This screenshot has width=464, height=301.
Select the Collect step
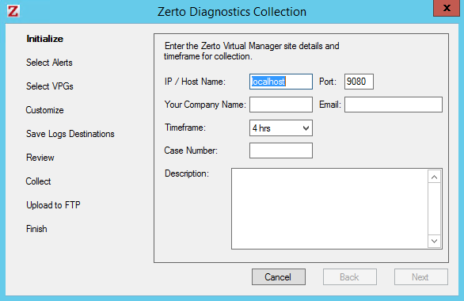point(38,181)
